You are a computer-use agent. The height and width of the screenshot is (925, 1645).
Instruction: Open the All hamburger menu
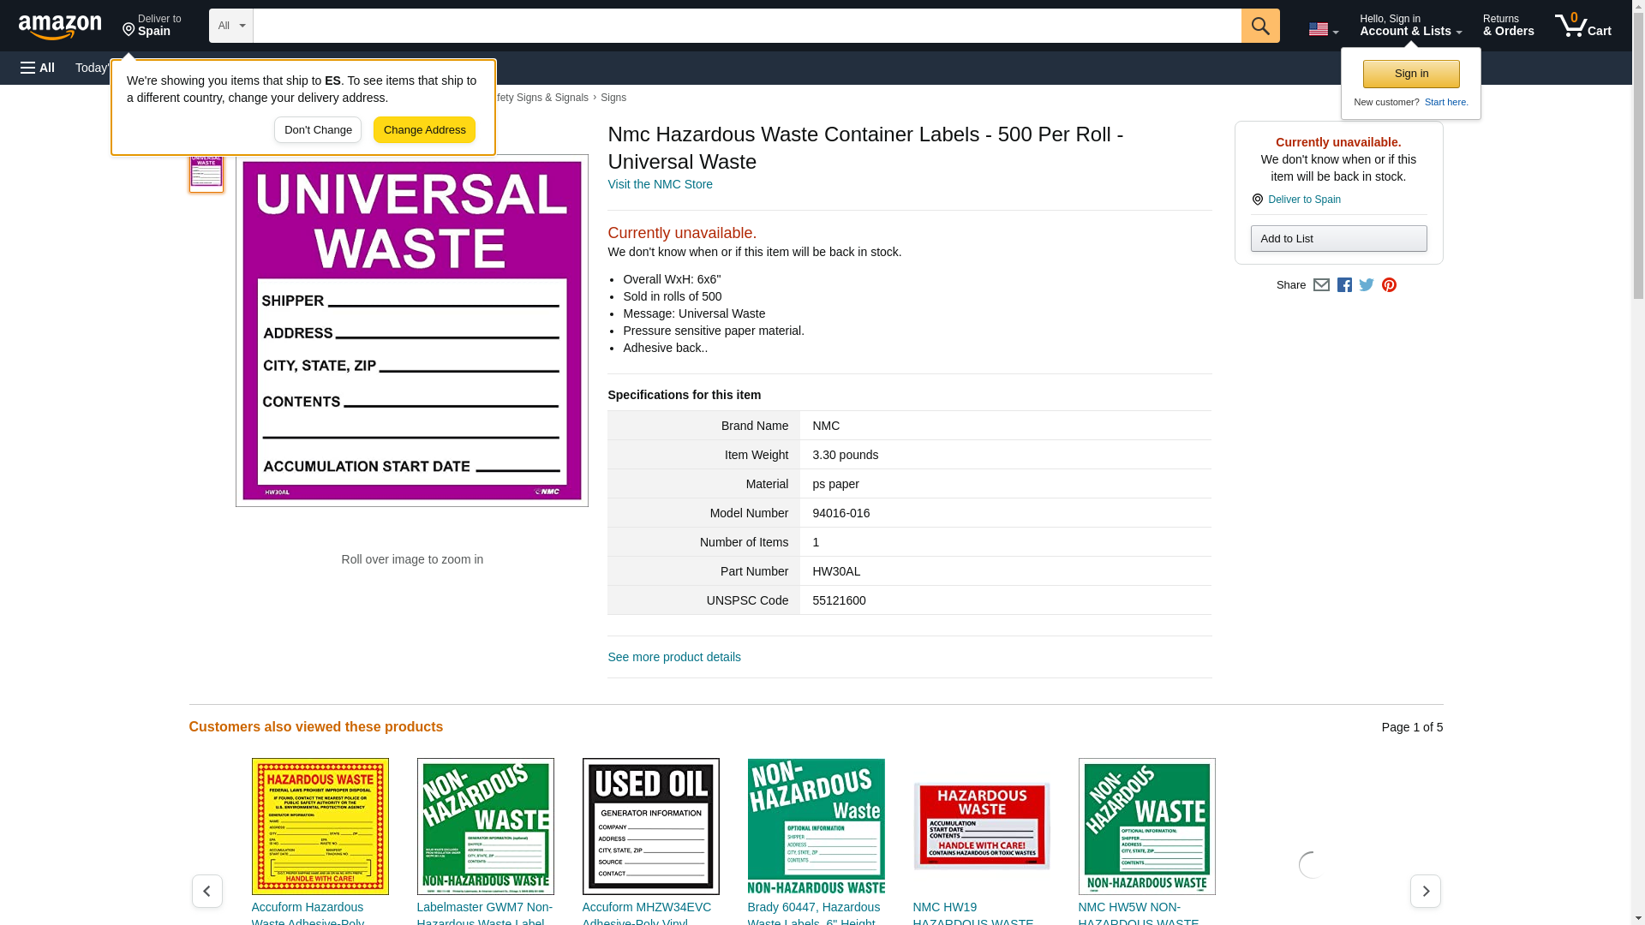click(x=38, y=68)
